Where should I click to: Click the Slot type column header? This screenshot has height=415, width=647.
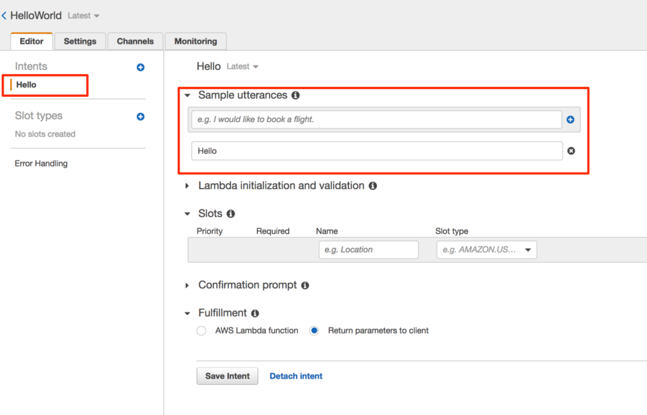(x=452, y=231)
